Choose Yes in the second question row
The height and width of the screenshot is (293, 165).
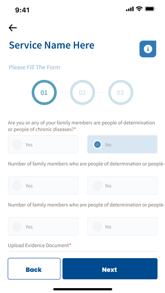coord(43,185)
